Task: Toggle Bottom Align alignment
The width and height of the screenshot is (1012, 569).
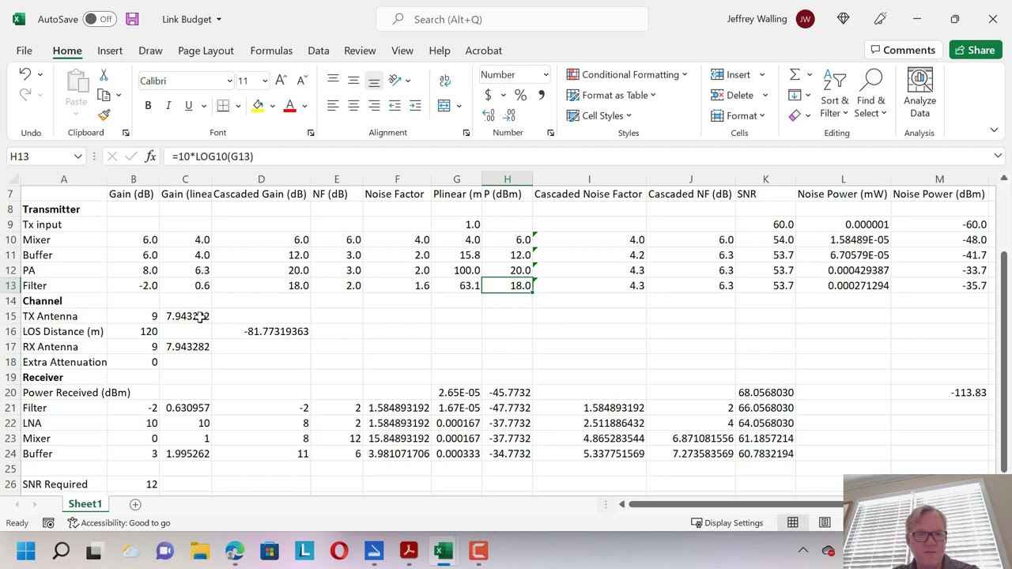Action: 374,80
